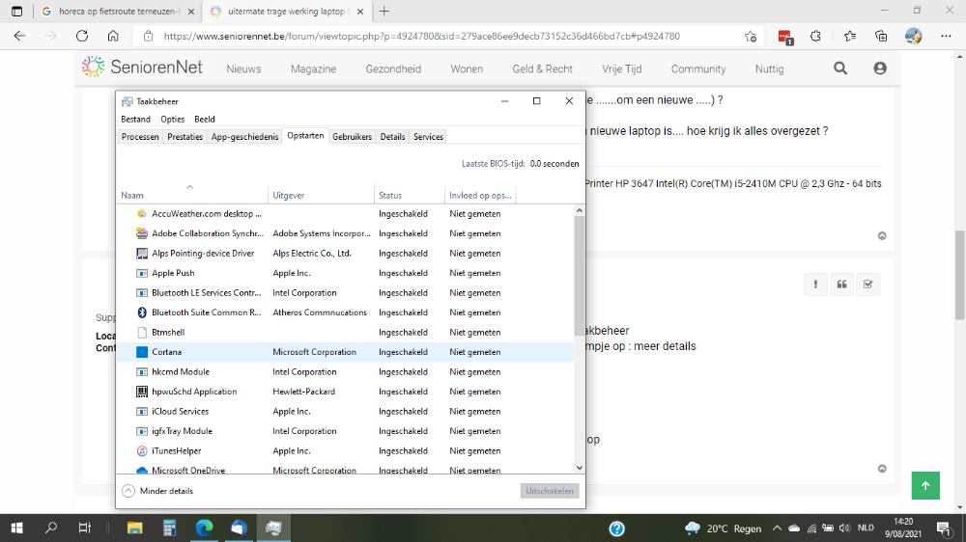Open the Gezondheid link in site navigation

393,69
